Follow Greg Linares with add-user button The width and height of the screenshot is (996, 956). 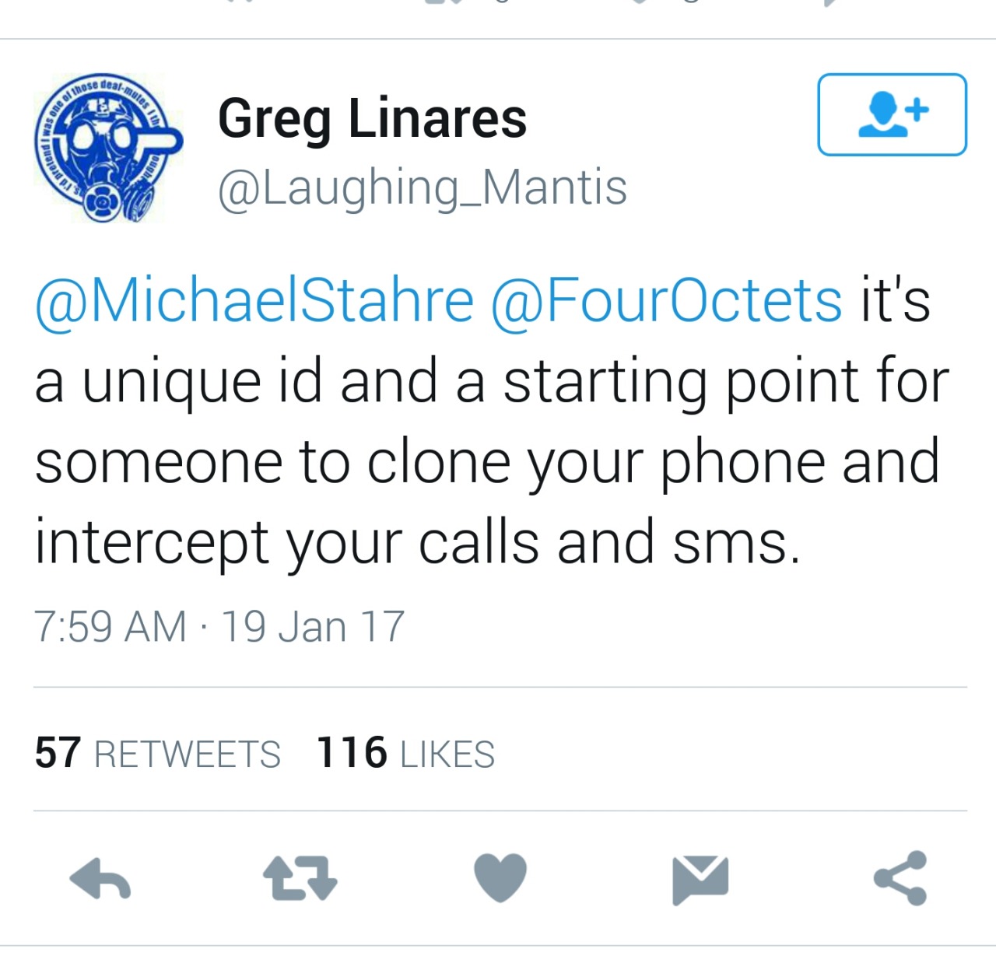pos(892,115)
